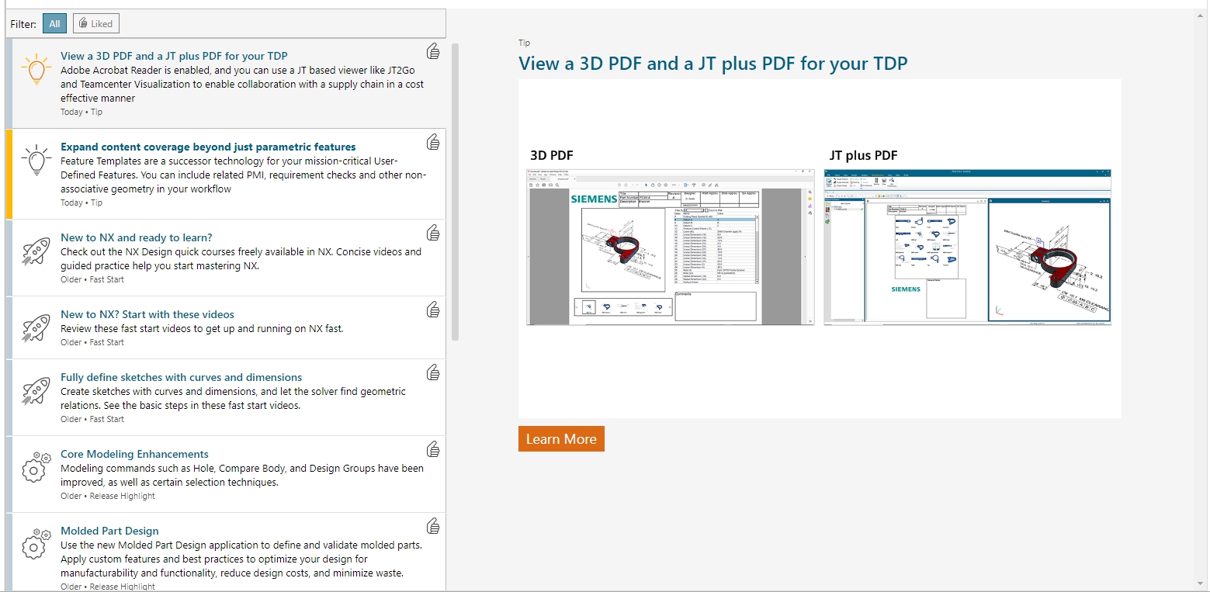
Task: Open 'Core Modeling Enhancements' title
Action: pyautogui.click(x=134, y=454)
